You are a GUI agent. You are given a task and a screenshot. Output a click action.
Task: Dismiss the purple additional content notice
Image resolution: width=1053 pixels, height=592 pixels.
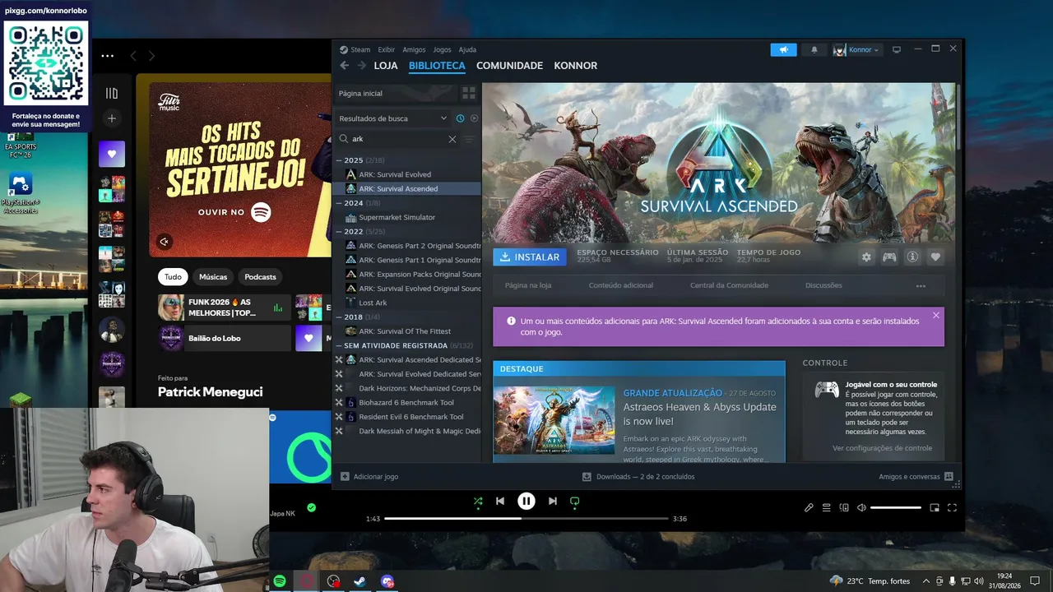[935, 315]
